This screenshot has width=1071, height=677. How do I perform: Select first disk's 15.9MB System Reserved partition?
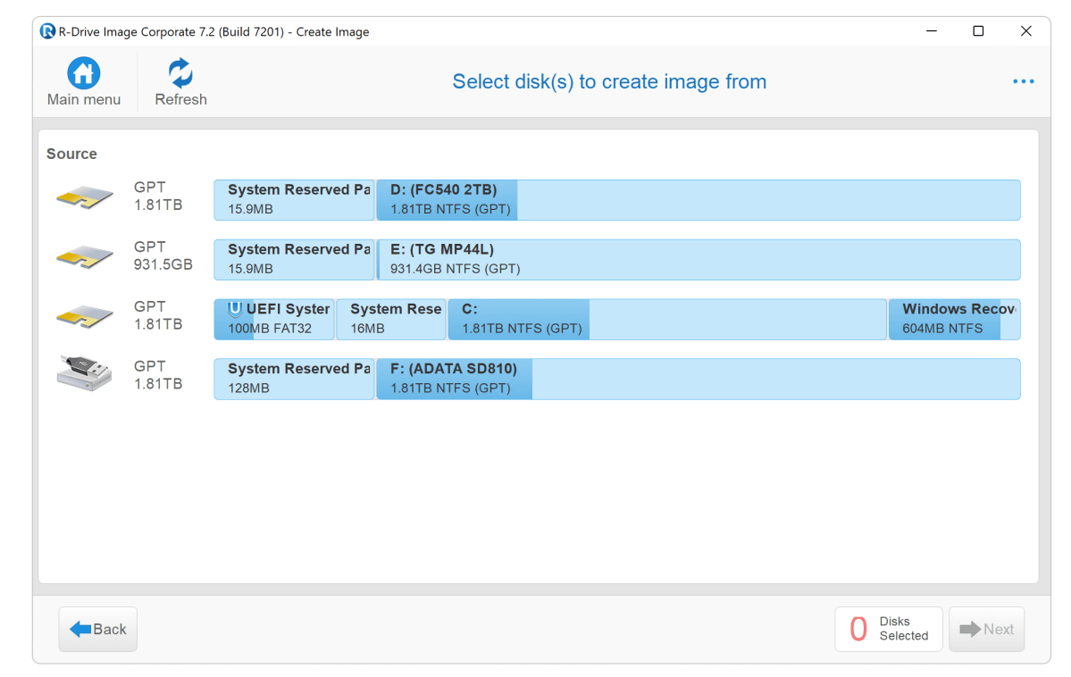tap(294, 200)
